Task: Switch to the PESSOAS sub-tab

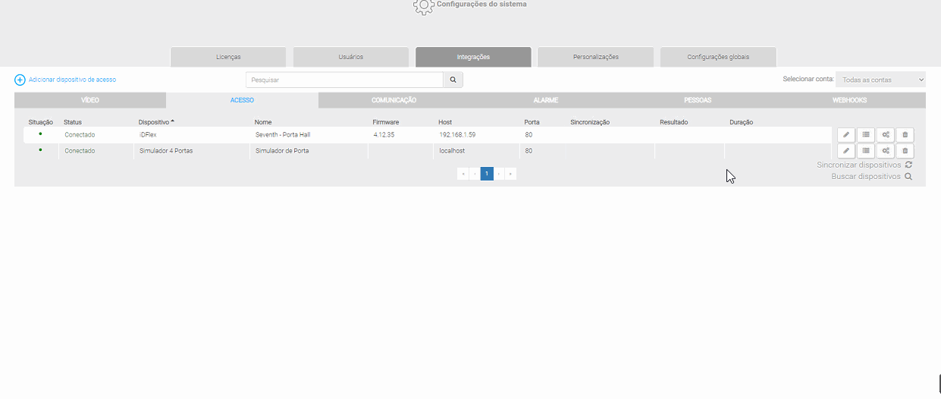Action: point(698,100)
